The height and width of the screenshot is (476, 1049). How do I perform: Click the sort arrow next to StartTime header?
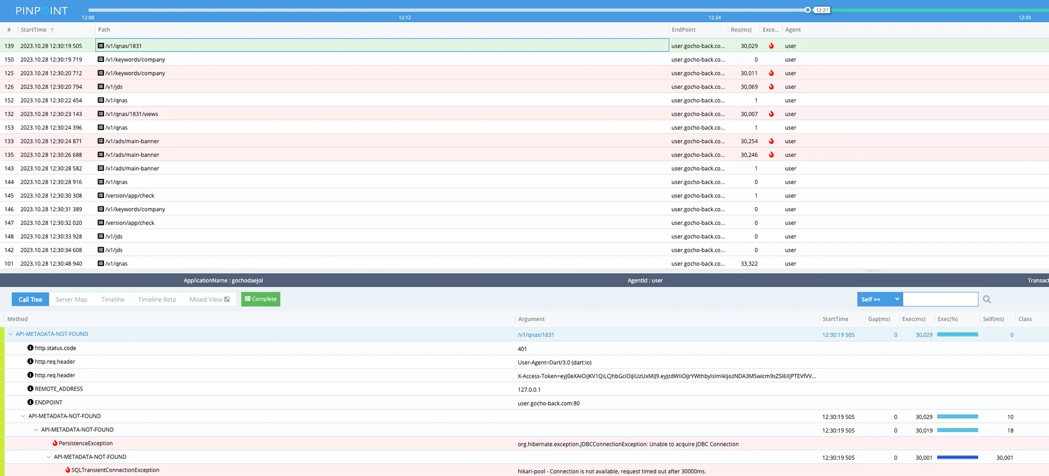coord(52,30)
